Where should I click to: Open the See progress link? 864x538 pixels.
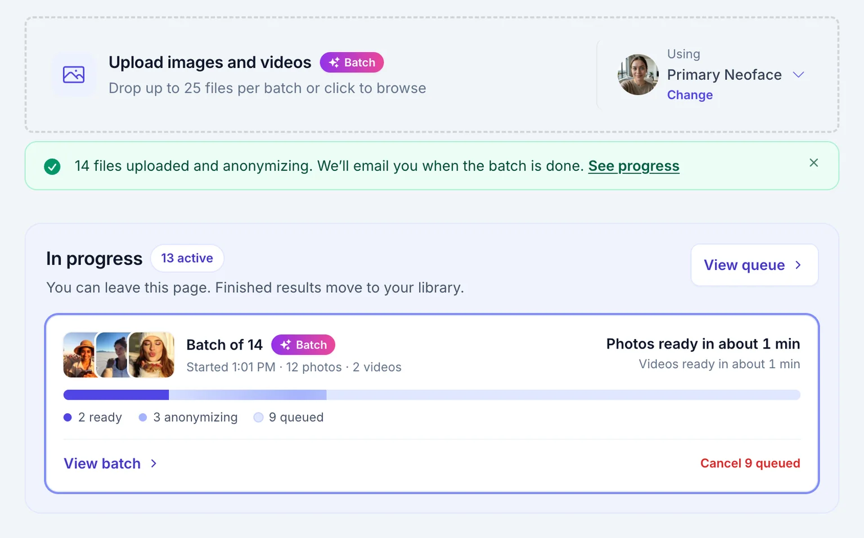click(633, 166)
